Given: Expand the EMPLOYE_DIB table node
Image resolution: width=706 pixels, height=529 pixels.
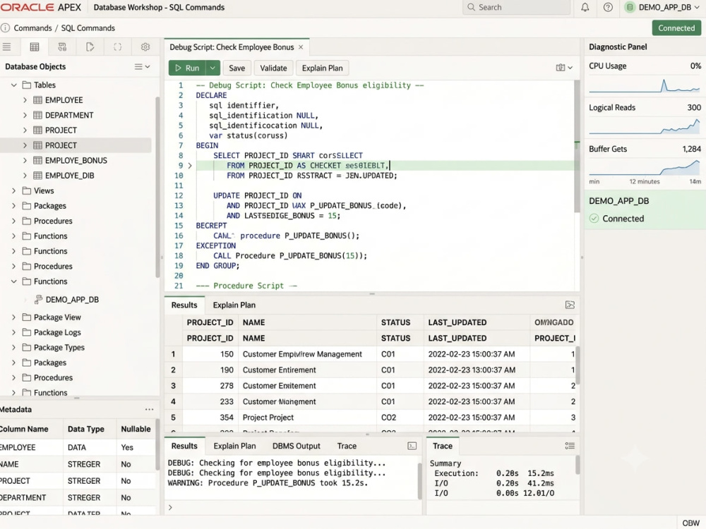Looking at the screenshot, I should (x=25, y=176).
